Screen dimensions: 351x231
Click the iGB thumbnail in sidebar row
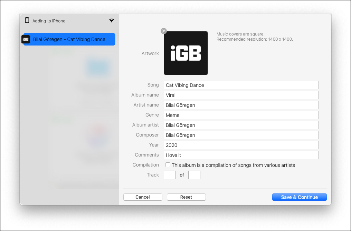26,39
